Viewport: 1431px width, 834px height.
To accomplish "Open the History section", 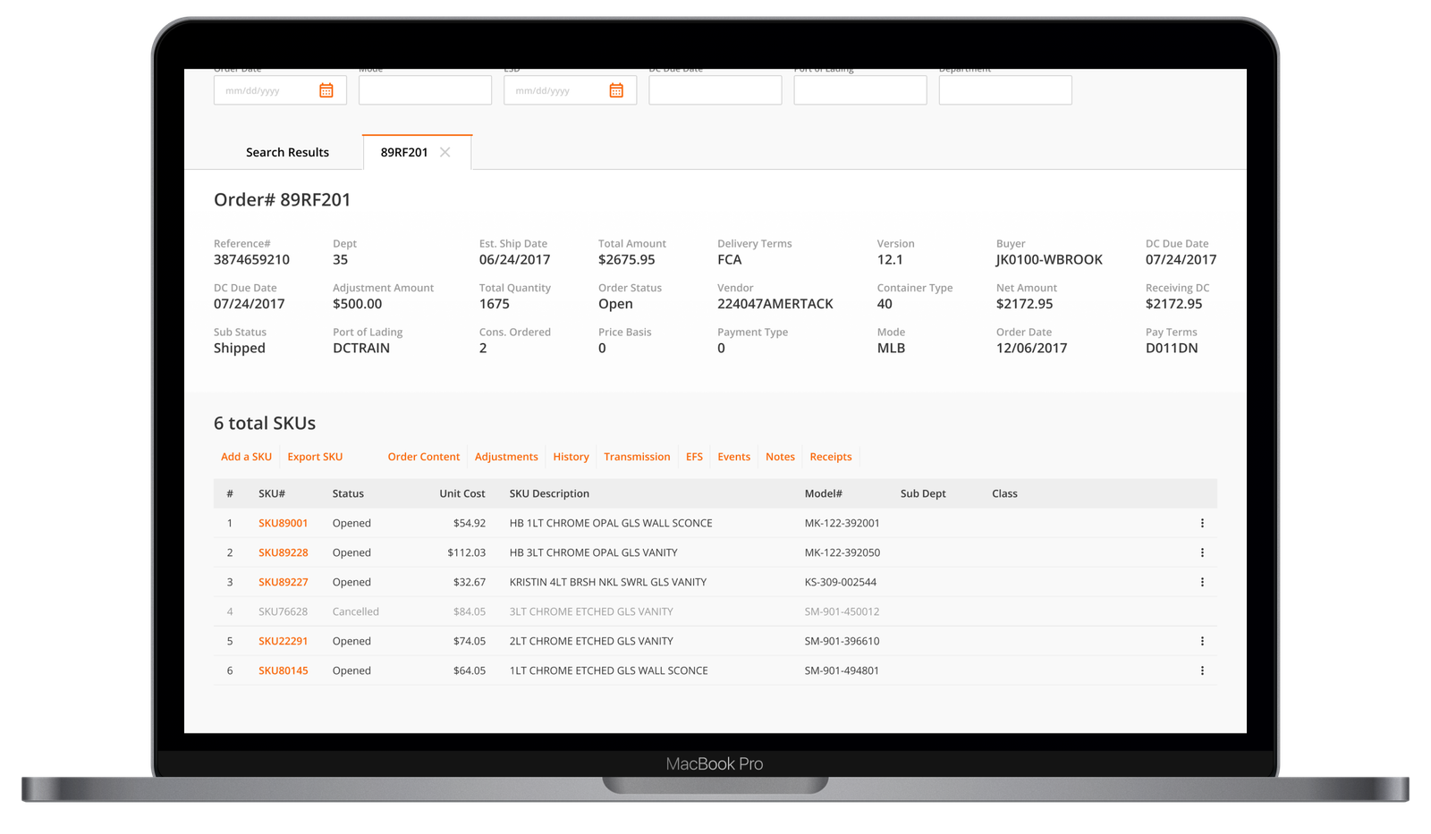I will 571,457.
